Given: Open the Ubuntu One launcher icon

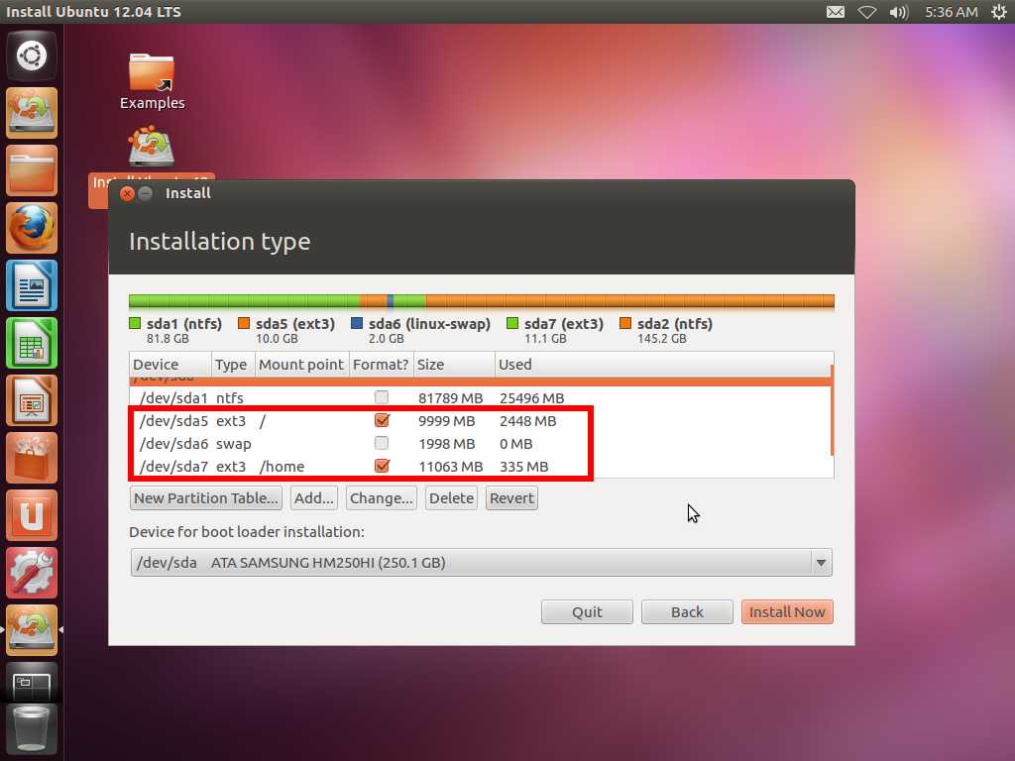Looking at the screenshot, I should click(x=32, y=515).
